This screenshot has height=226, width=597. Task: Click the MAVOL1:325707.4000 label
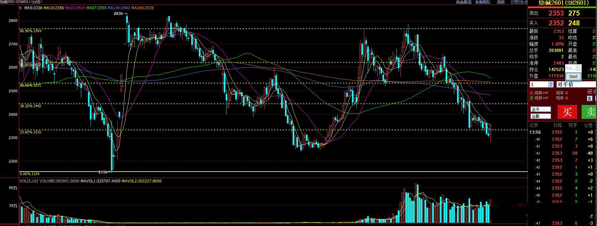(100, 181)
